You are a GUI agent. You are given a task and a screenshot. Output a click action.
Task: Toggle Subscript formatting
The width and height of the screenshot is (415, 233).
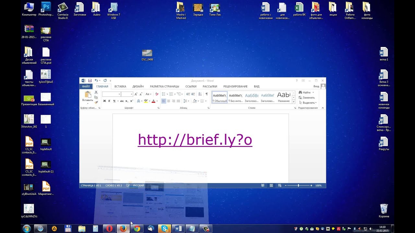pyautogui.click(x=127, y=101)
